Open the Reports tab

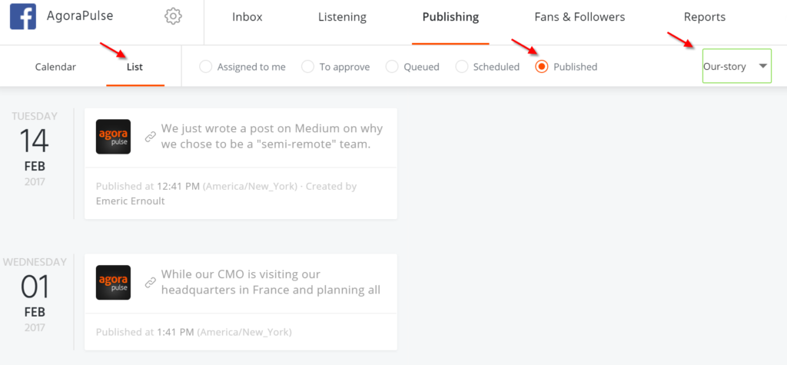[x=705, y=17]
